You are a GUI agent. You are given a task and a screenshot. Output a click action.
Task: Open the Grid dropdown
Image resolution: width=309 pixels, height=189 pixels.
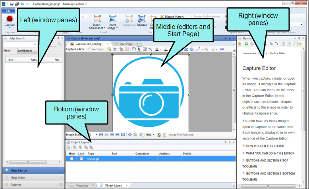pyautogui.click(x=150, y=135)
